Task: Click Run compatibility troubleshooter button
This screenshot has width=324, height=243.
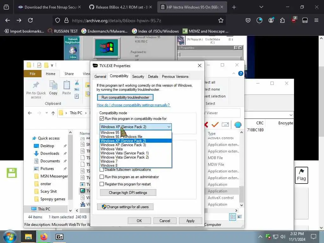Action: (125, 97)
